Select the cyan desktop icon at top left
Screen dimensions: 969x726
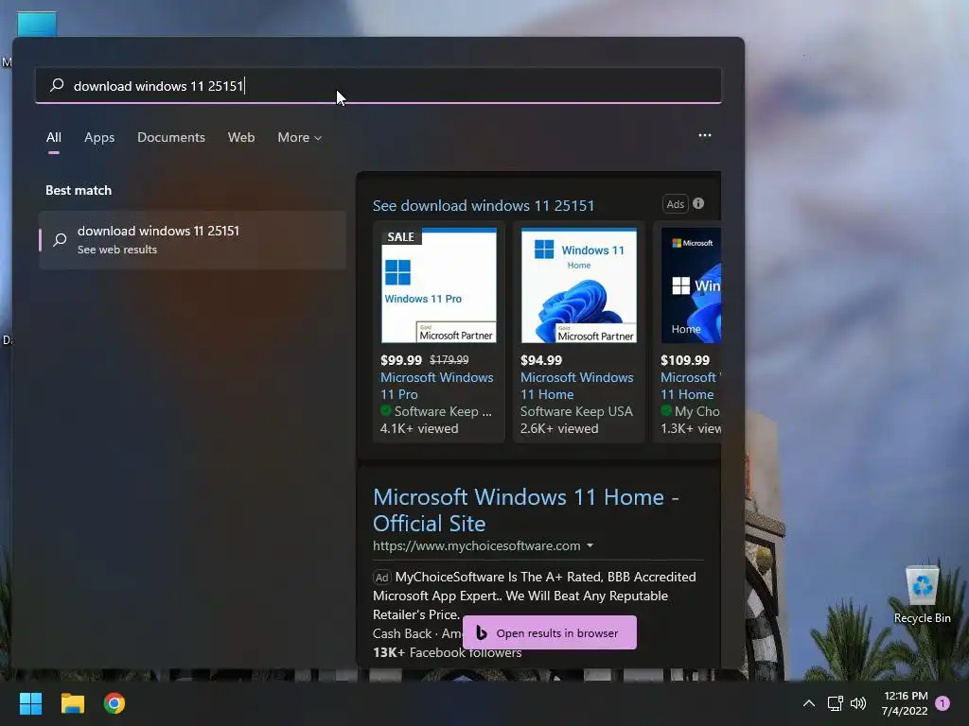[37, 24]
